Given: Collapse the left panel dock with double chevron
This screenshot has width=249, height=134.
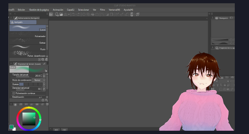Looking at the screenshot, I should pyautogui.click(x=11, y=14).
